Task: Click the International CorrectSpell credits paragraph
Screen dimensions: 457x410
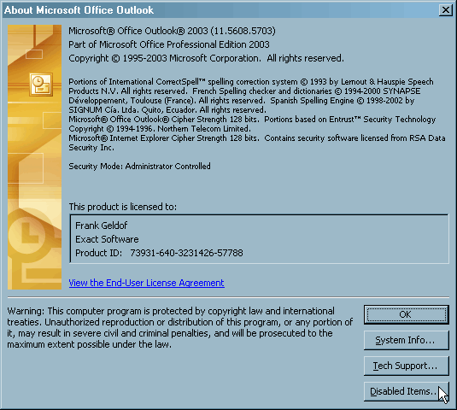Action: point(251,96)
